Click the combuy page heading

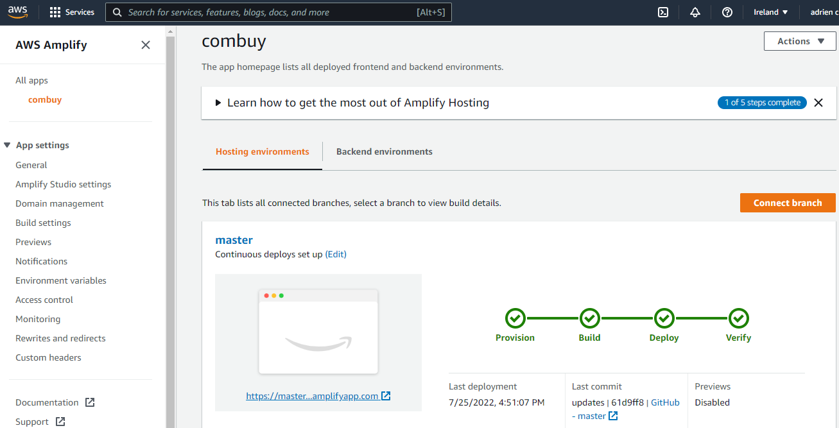coord(234,41)
